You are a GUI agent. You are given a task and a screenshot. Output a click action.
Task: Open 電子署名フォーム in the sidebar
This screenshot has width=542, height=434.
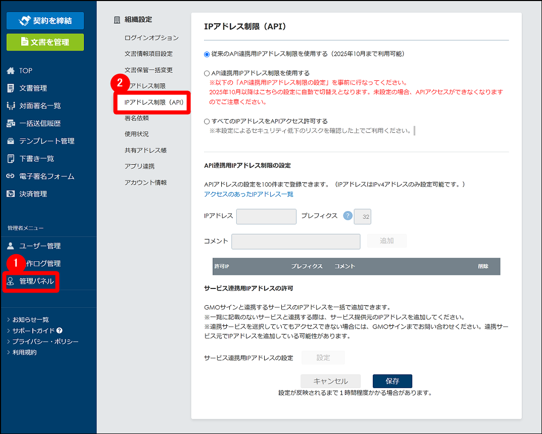point(48,176)
